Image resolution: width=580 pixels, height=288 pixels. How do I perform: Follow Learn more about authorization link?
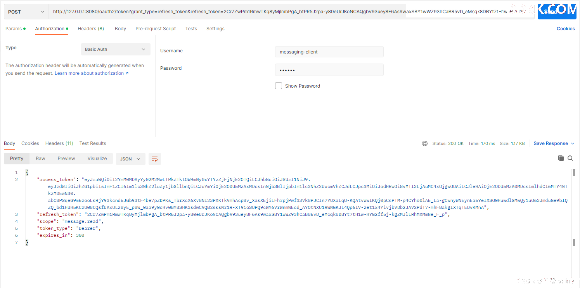pos(92,73)
